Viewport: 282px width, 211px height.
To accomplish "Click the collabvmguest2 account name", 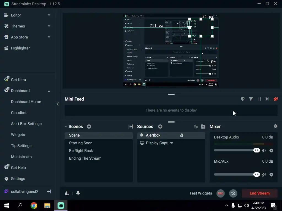I will pyautogui.click(x=25, y=191).
